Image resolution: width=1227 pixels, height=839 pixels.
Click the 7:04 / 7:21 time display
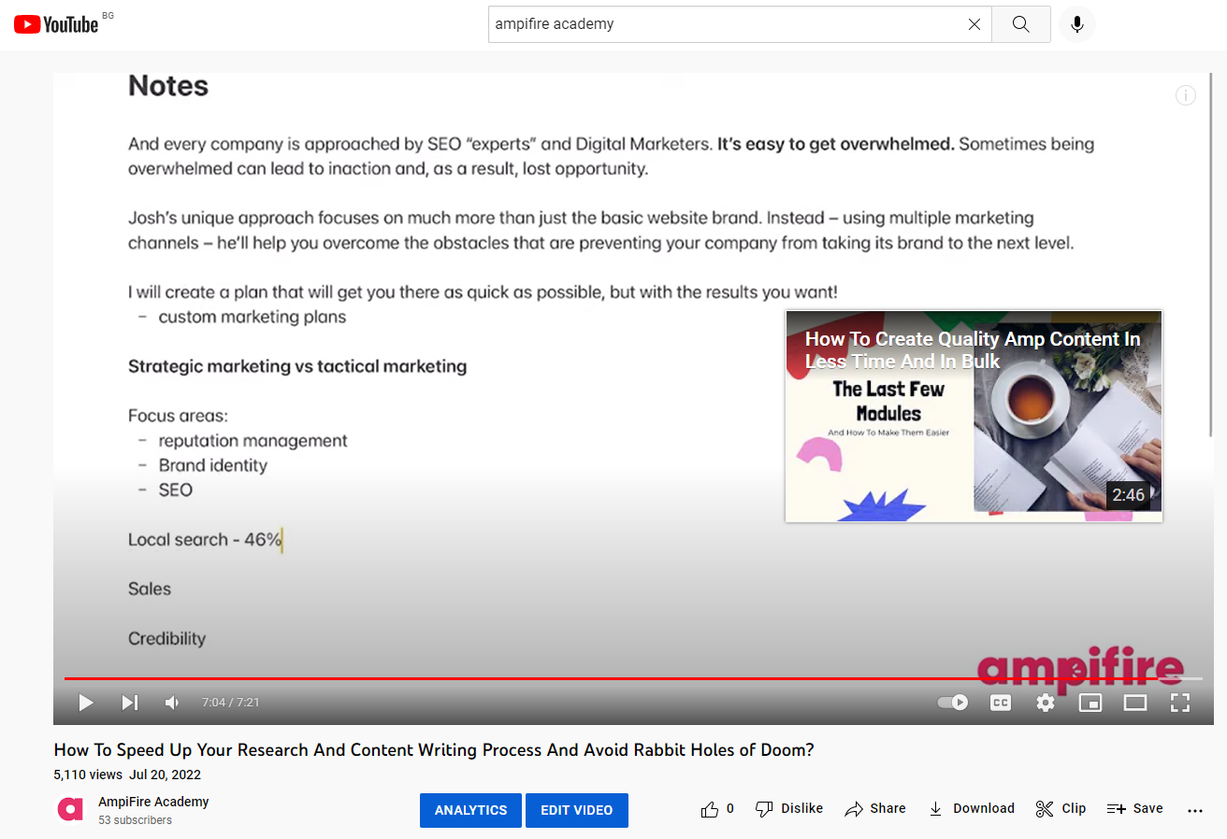(x=231, y=703)
